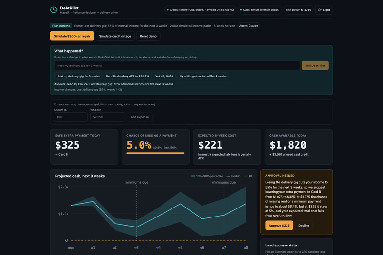Click the w3 minimums due marker line
383x255 pixels.
pos(136,212)
